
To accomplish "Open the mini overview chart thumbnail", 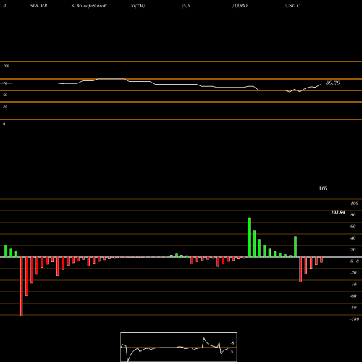I will pos(179,347).
